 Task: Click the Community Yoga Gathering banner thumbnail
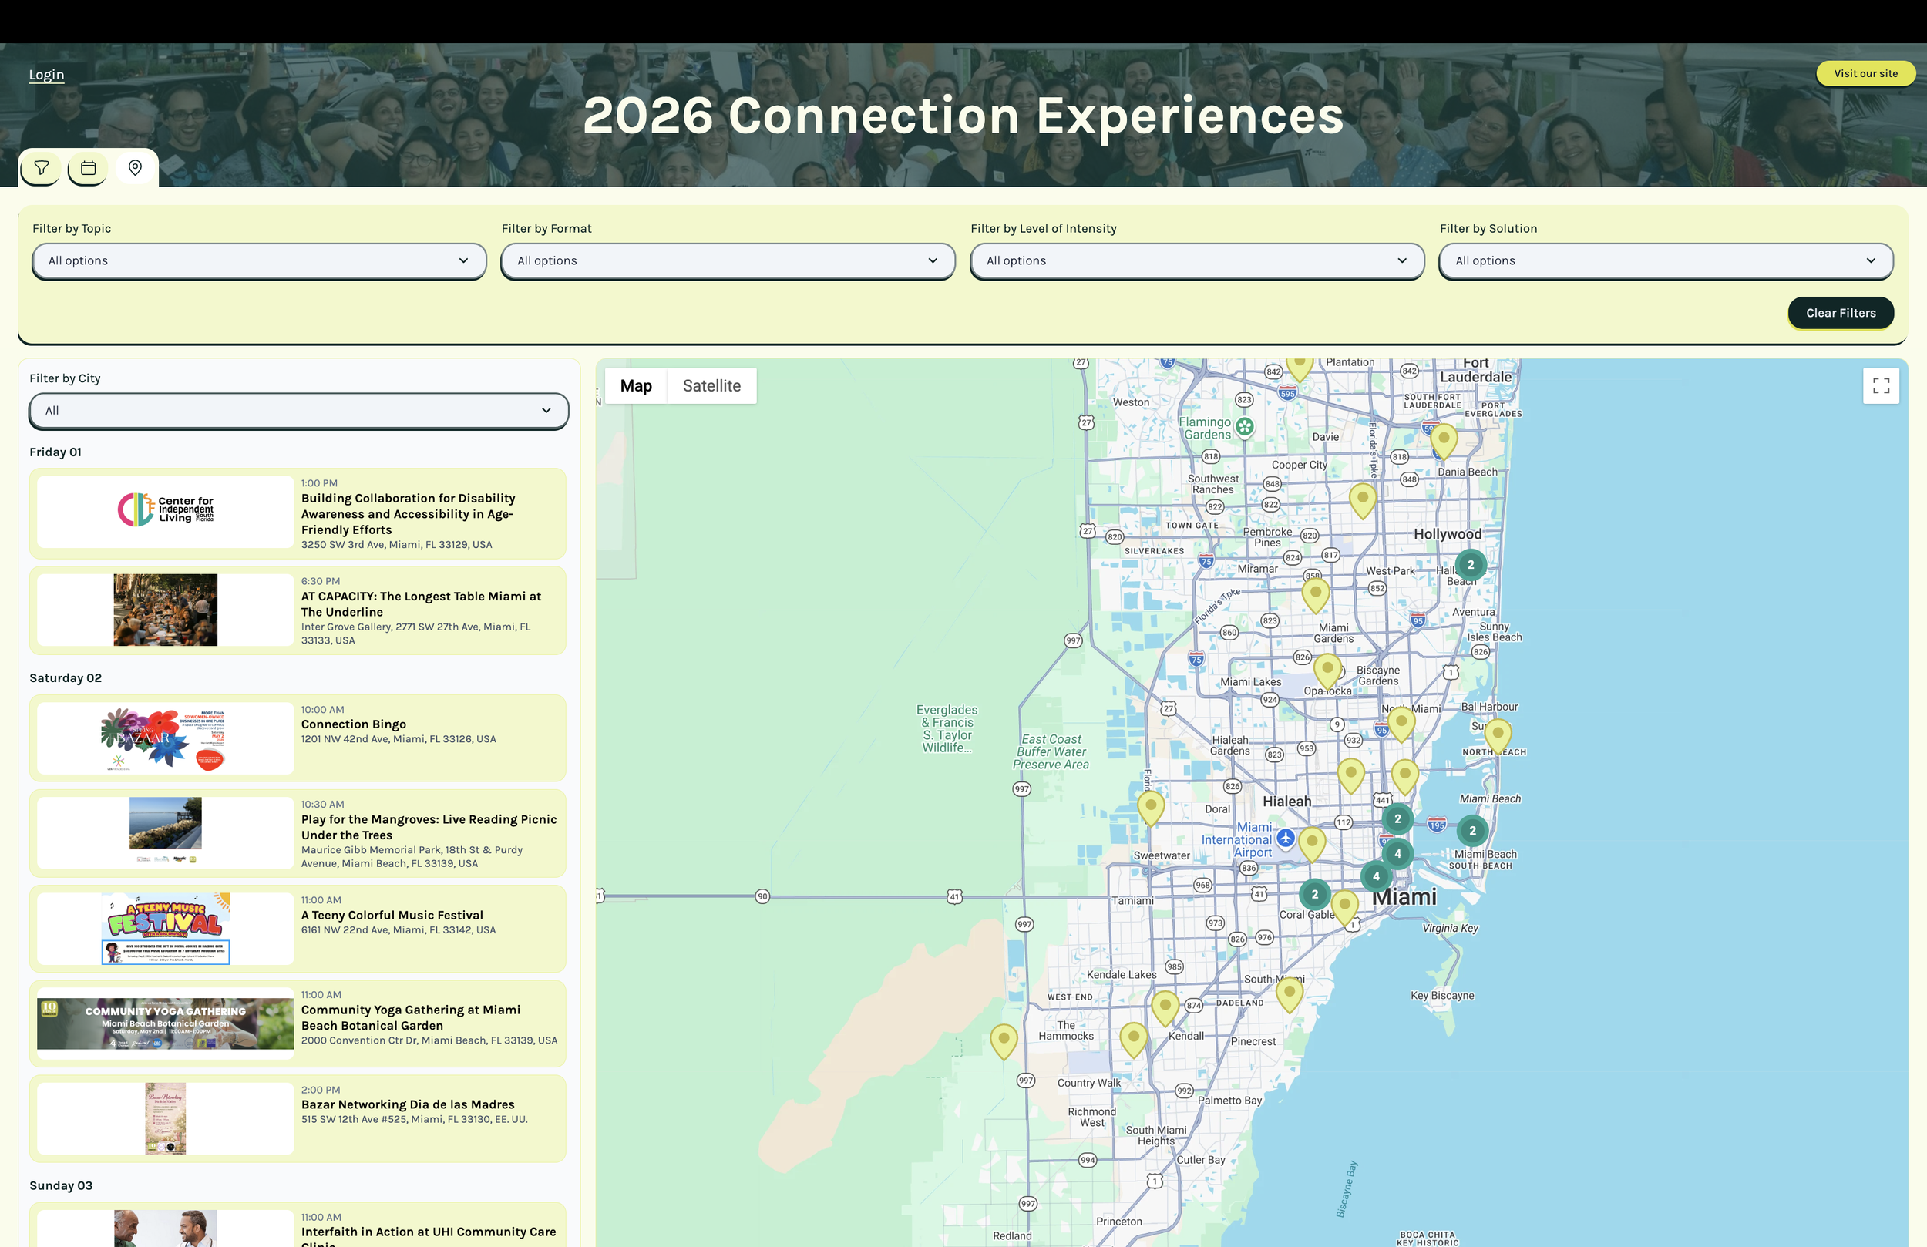click(x=165, y=1023)
